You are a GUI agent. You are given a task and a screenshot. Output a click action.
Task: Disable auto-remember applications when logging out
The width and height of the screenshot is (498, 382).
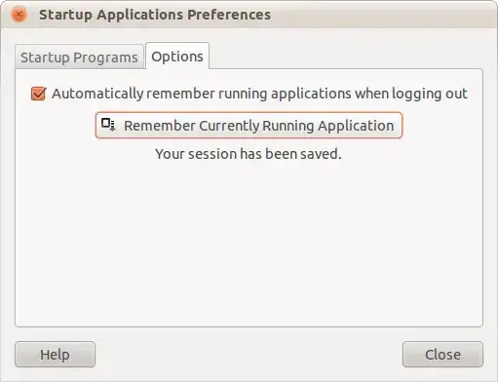tap(39, 94)
